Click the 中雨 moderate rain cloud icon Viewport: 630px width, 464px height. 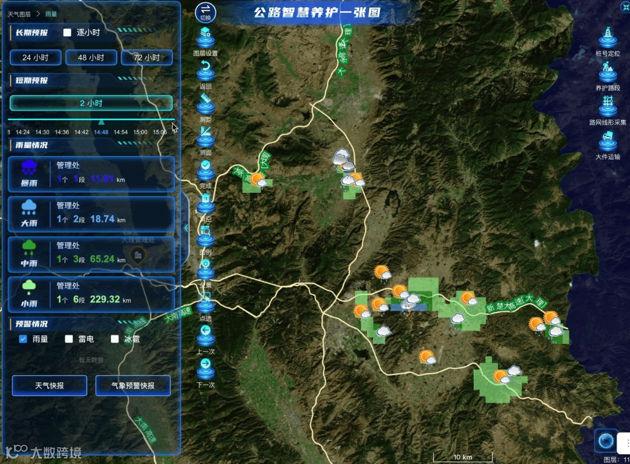pyautogui.click(x=29, y=248)
